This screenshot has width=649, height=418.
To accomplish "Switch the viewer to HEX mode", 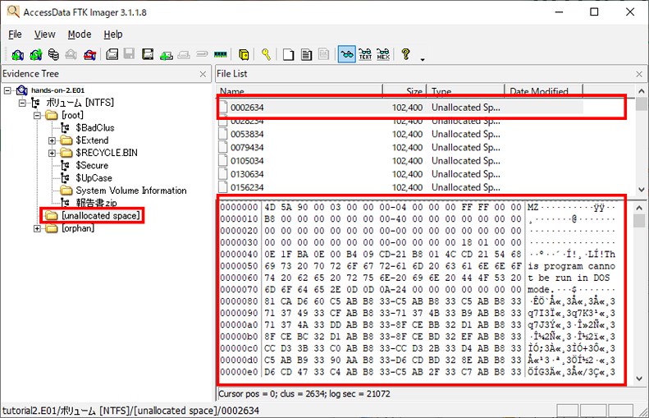I will pyautogui.click(x=383, y=54).
